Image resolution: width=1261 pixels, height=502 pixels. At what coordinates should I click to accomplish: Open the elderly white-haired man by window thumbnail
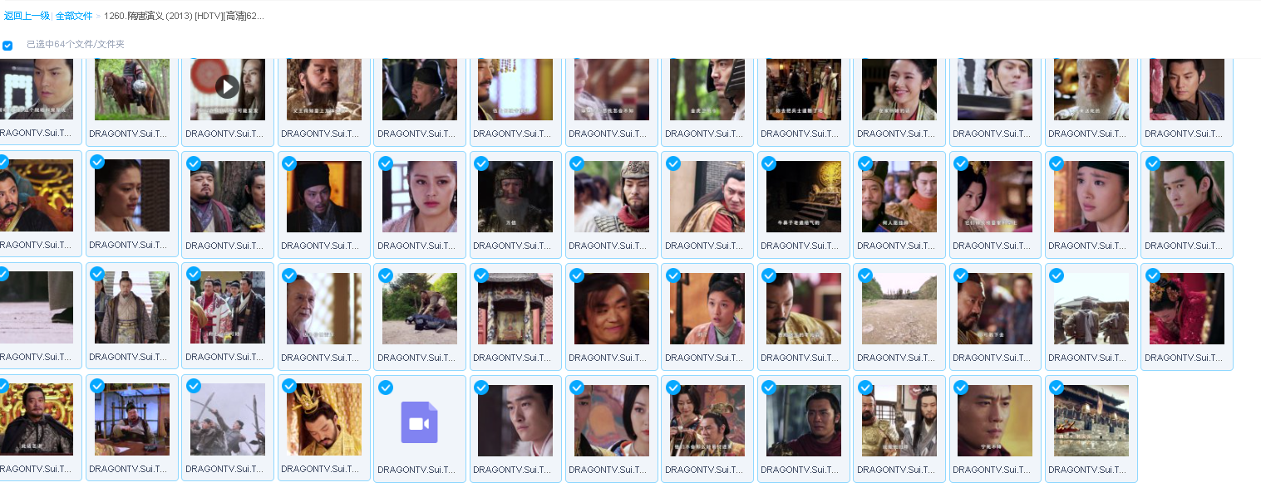tap(323, 308)
